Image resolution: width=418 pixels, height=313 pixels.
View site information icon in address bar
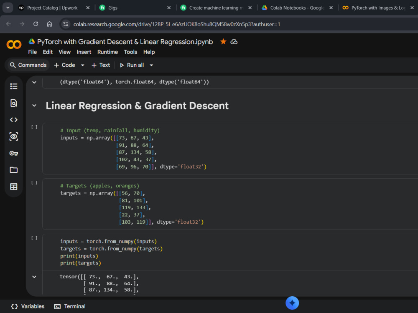[x=66, y=24]
